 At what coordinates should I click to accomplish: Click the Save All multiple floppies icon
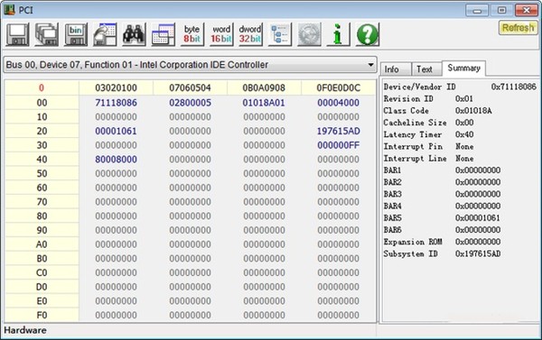(46, 34)
